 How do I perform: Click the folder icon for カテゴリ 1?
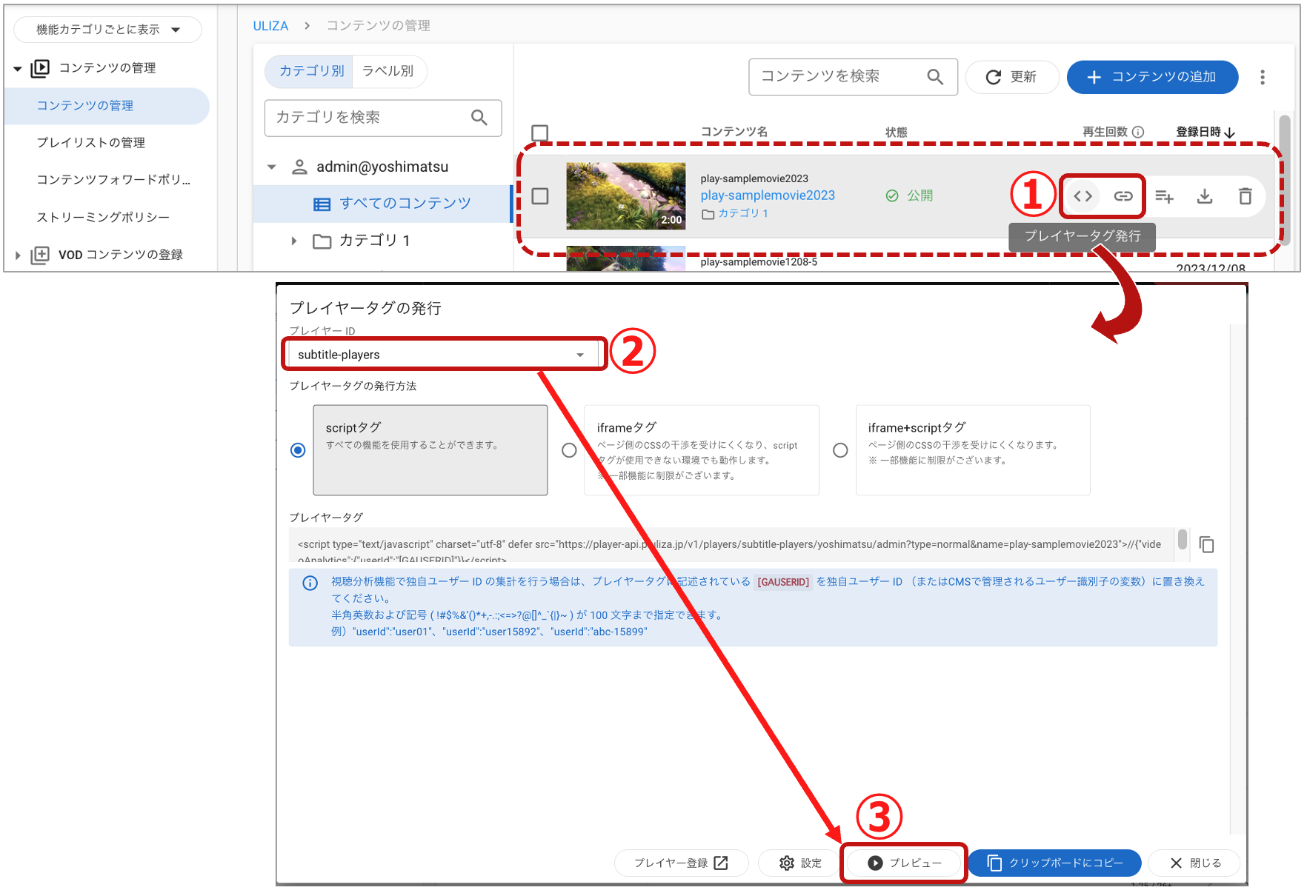(322, 241)
